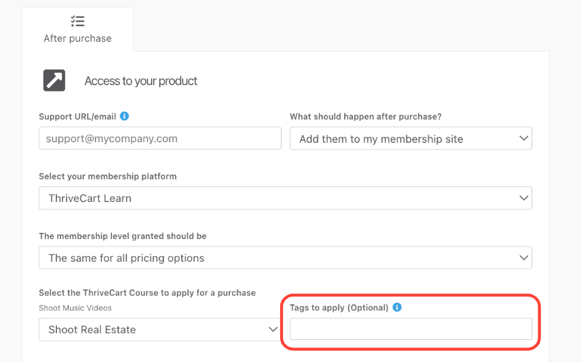
Task: Focus the Tags to apply text field
Action: (x=411, y=329)
